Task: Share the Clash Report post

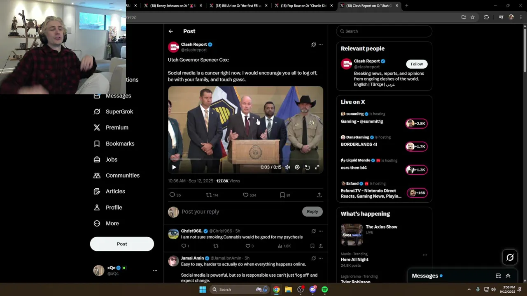Action: tap(319, 195)
